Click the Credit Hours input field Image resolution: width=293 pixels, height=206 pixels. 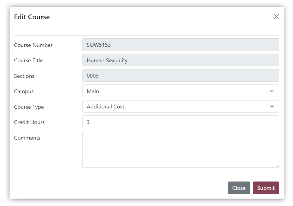coord(180,122)
